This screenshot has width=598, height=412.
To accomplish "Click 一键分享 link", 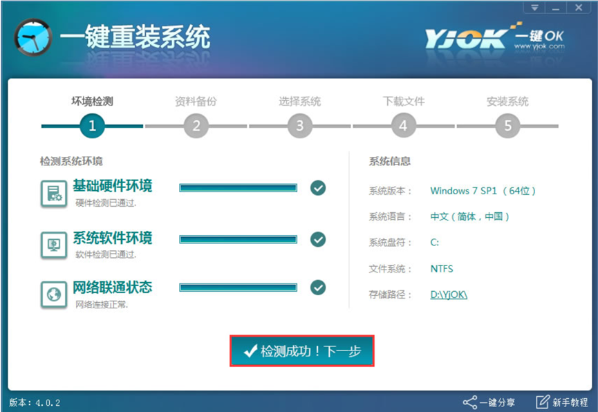I will (497, 402).
